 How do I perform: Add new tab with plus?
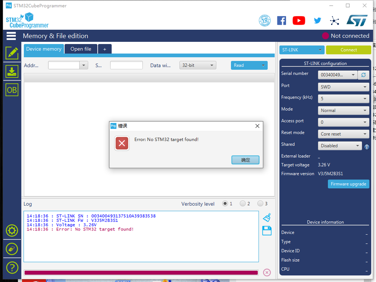[105, 49]
